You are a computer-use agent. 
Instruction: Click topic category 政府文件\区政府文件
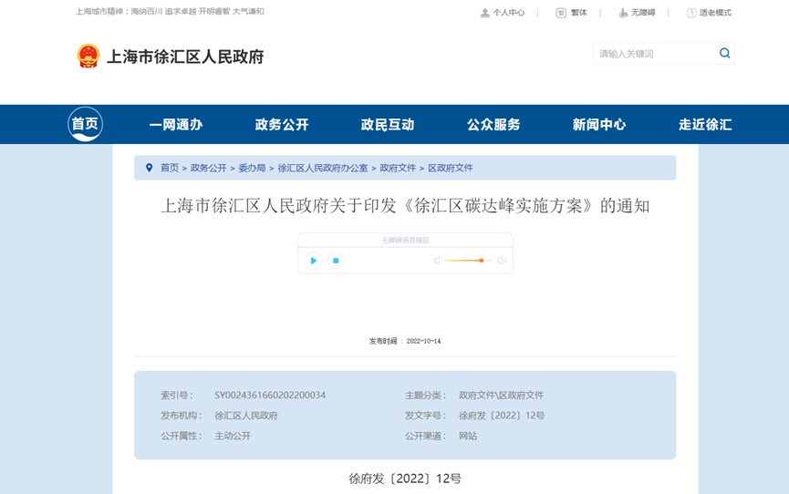click(501, 396)
